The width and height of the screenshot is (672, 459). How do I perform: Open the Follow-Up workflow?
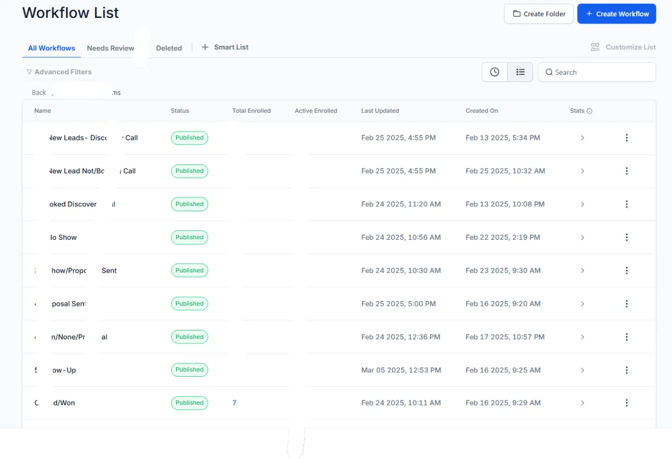click(55, 370)
